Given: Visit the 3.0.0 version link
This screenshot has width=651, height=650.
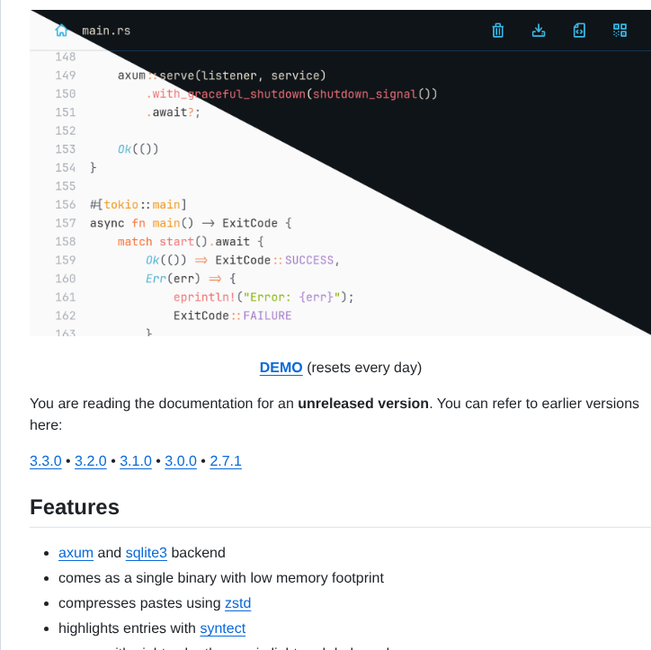Looking at the screenshot, I should (x=181, y=461).
